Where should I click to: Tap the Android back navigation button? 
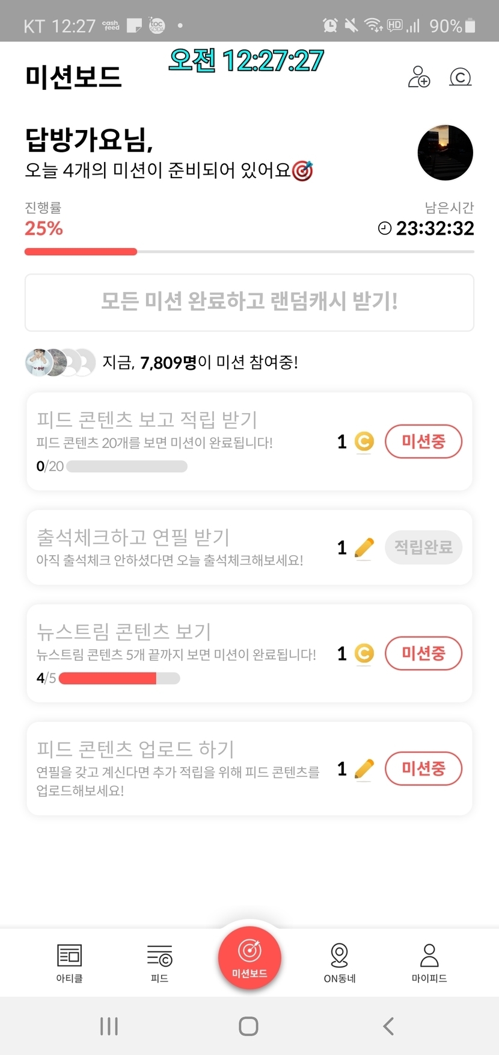389,1026
